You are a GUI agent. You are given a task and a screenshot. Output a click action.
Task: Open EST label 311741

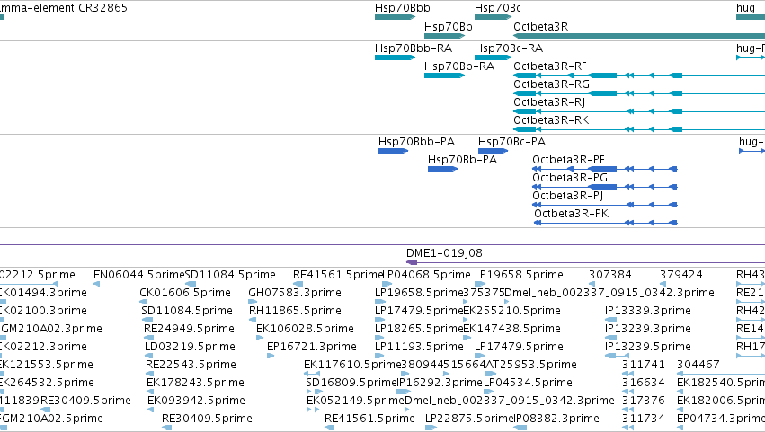click(644, 366)
